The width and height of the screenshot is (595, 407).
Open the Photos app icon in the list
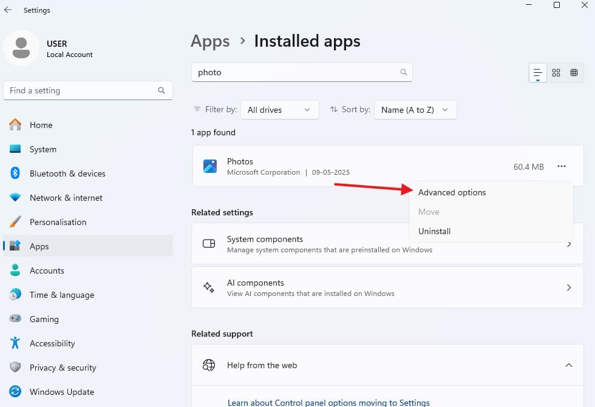point(210,166)
